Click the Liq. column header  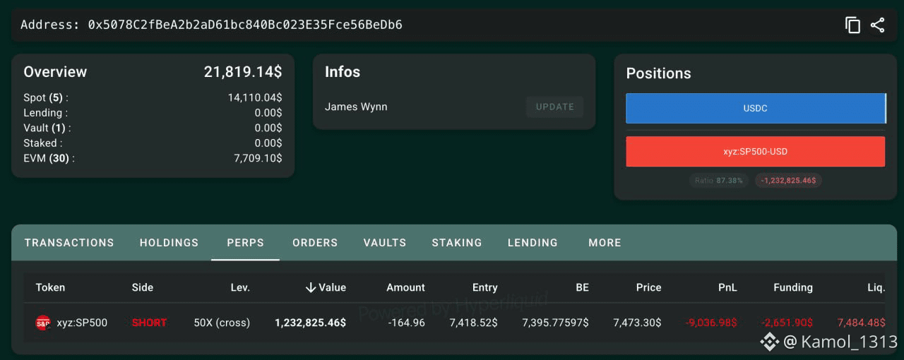(876, 287)
